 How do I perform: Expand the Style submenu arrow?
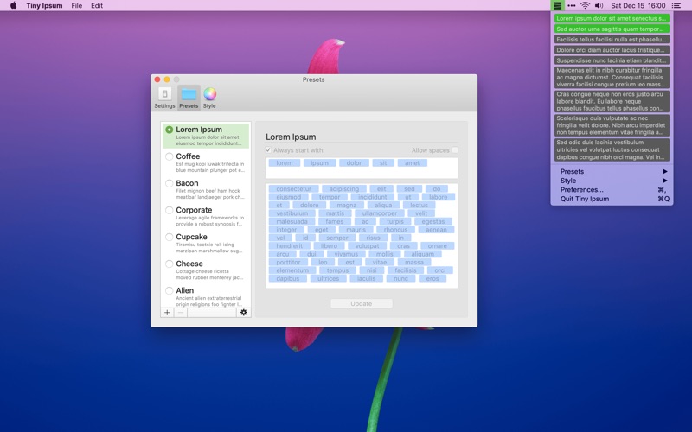click(x=665, y=181)
